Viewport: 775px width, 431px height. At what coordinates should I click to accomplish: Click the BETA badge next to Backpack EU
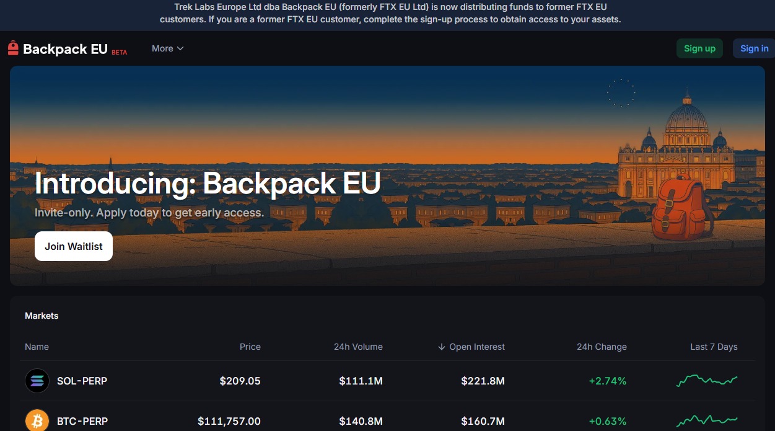[x=119, y=52]
